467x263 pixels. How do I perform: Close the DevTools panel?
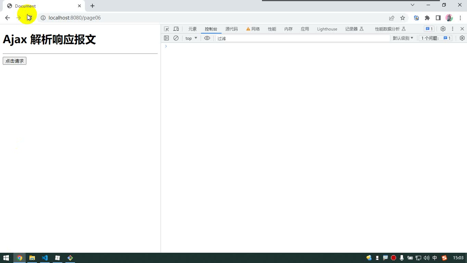click(462, 29)
